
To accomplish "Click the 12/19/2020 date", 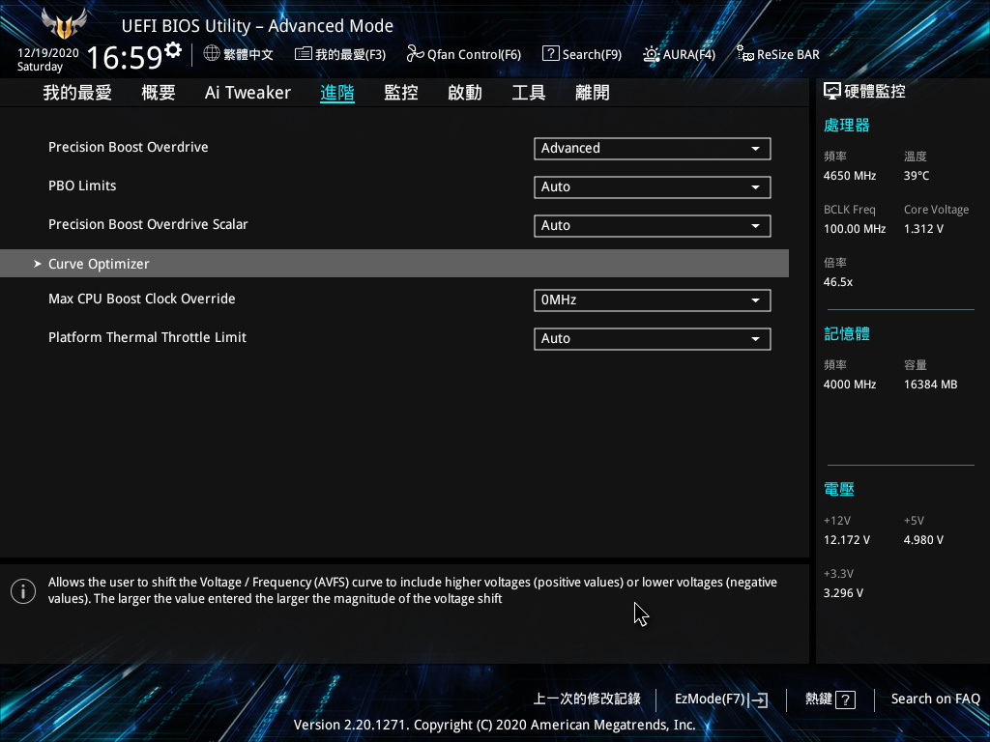I will [48, 53].
